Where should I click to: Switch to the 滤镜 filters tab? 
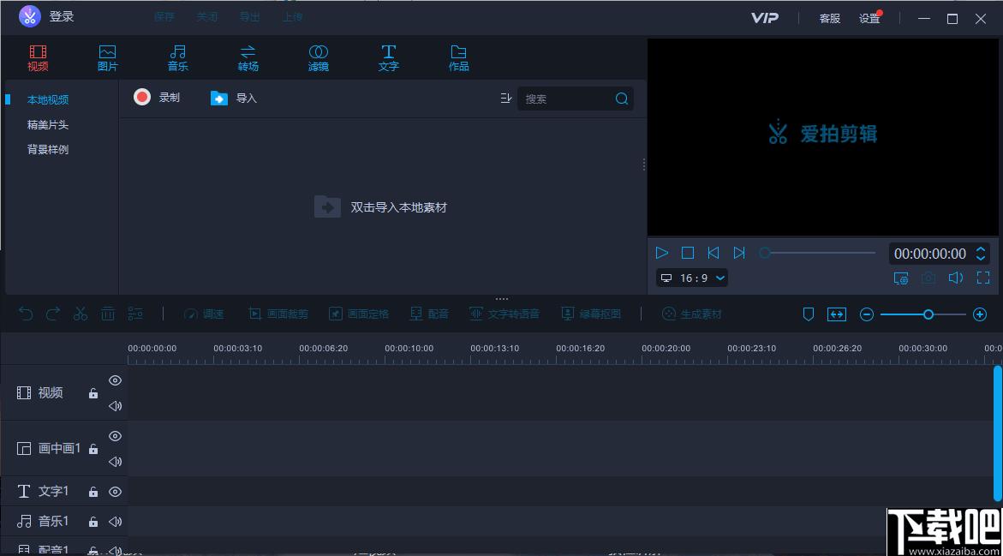[319, 57]
